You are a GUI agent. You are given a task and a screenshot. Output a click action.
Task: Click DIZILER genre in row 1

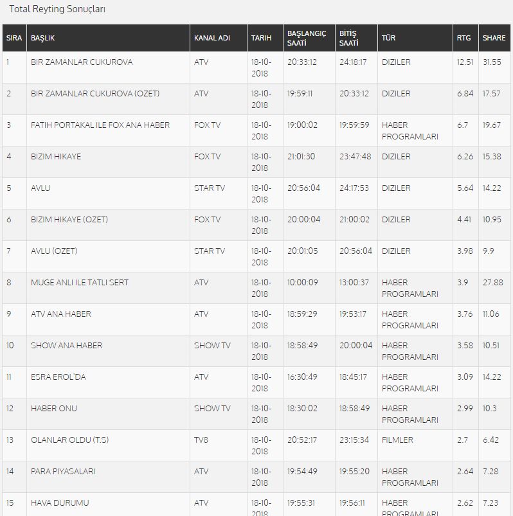[396, 62]
